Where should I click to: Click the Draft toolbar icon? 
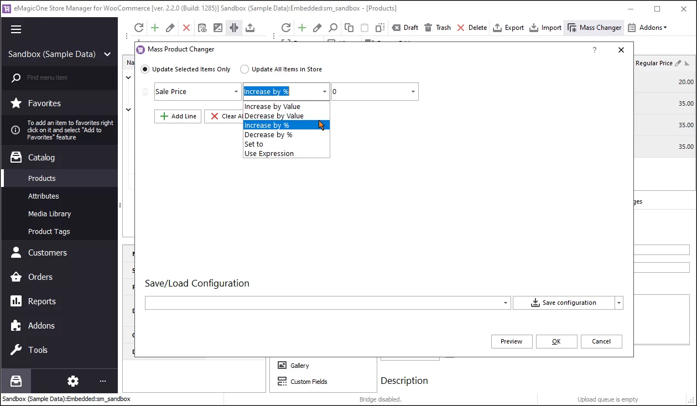tap(404, 28)
